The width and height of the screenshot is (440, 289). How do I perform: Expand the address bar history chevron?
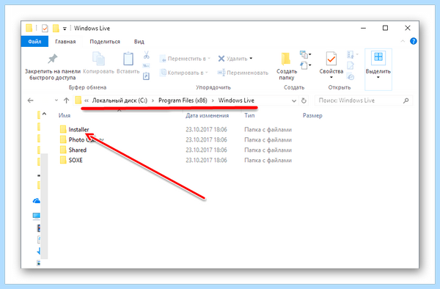pyautogui.click(x=294, y=100)
